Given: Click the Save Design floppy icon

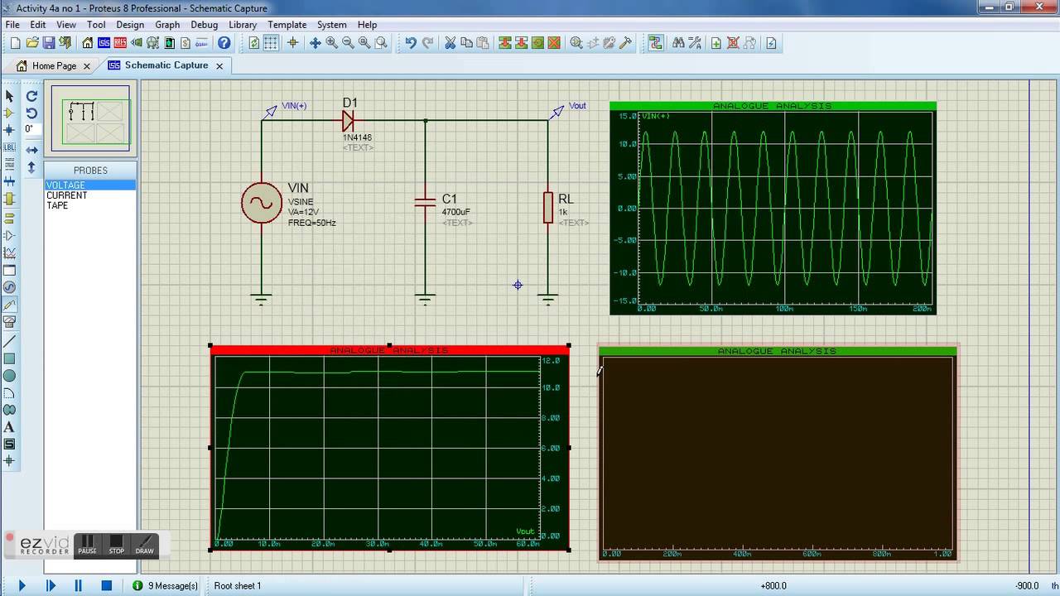Looking at the screenshot, I should point(49,43).
